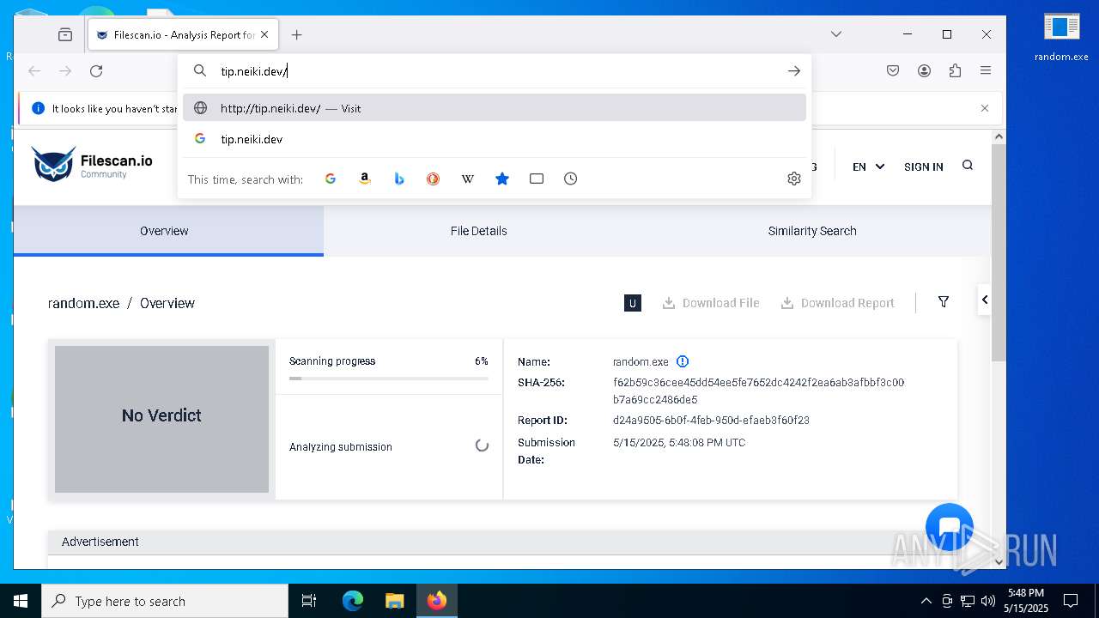Click the U badge icon
Image resolution: width=1099 pixels, height=618 pixels.
[x=633, y=303]
